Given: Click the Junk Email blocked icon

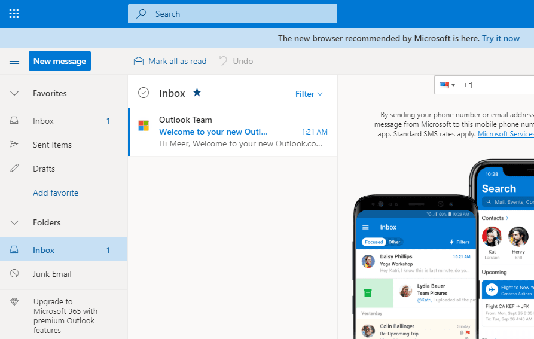Looking at the screenshot, I should click(x=14, y=273).
